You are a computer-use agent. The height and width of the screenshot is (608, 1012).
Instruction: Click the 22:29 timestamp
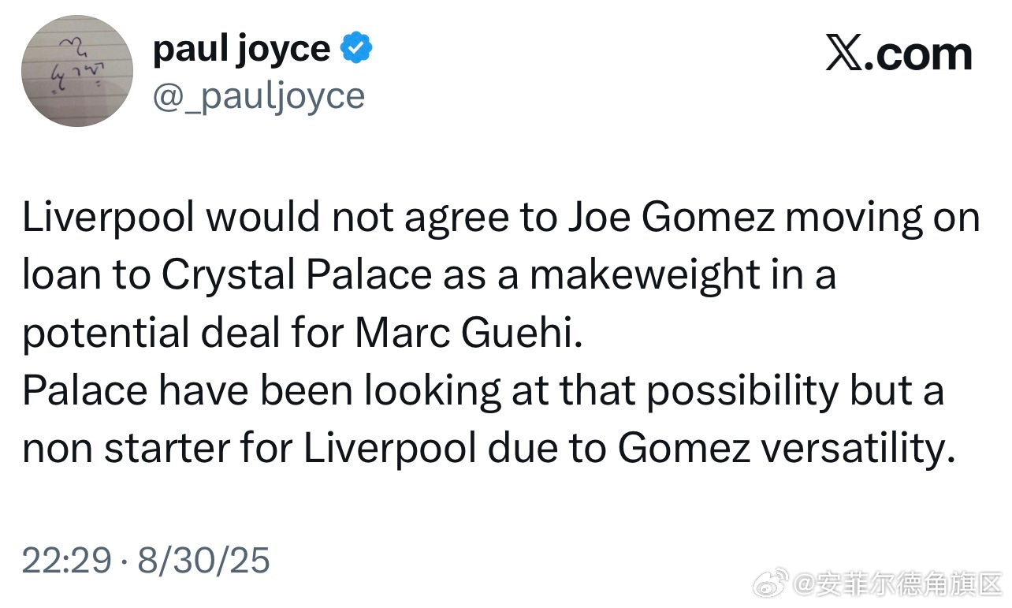[x=67, y=560]
